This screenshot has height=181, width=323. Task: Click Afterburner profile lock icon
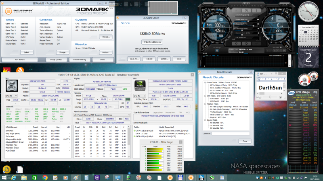pyautogui.click(x=281, y=47)
